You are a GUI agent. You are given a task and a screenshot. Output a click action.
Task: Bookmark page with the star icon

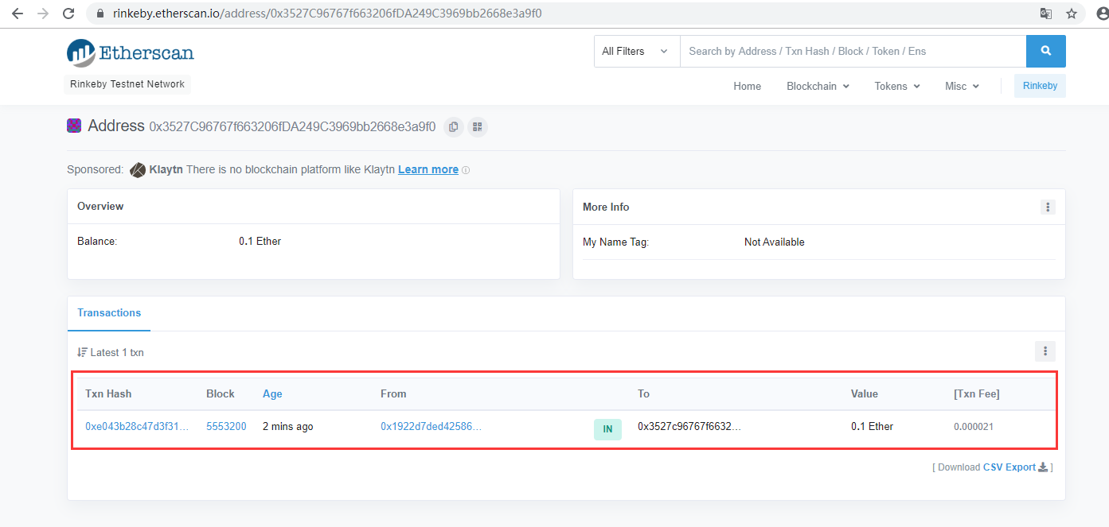click(1072, 14)
